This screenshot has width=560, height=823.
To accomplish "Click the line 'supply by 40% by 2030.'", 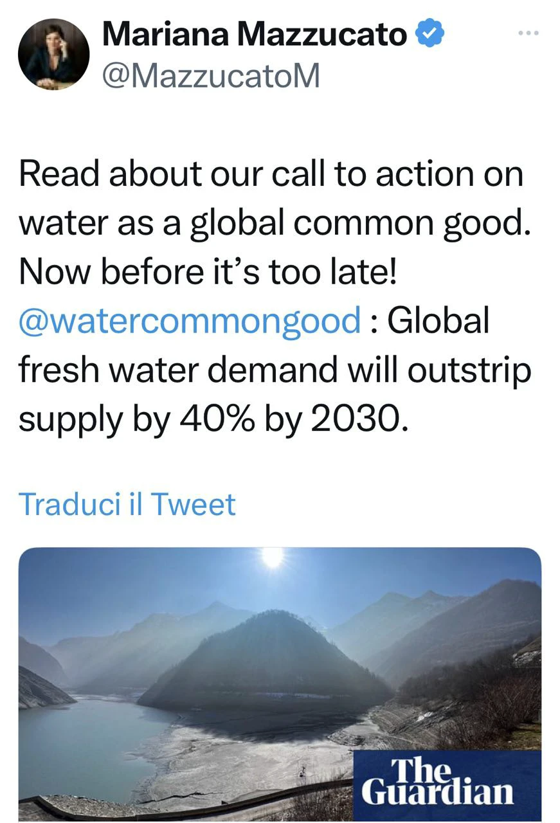I will point(213,421).
